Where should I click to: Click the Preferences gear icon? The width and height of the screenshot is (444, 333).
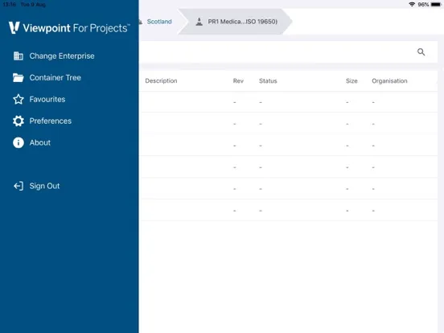(x=18, y=121)
